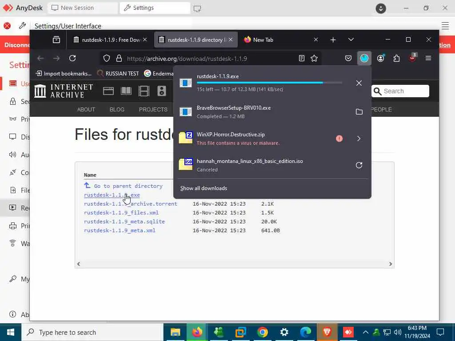
Task: Click the AnyDesk profile download circle icon
Action: (381, 8)
